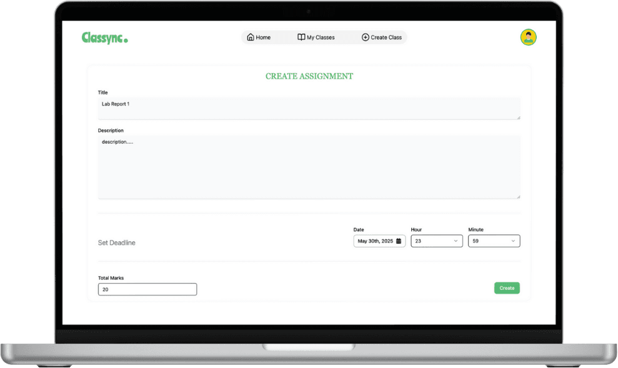
Task: Click the Title field resize handle
Action: click(518, 117)
